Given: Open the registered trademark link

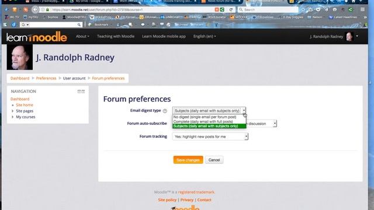Looking at the screenshot, I should 196,192.
